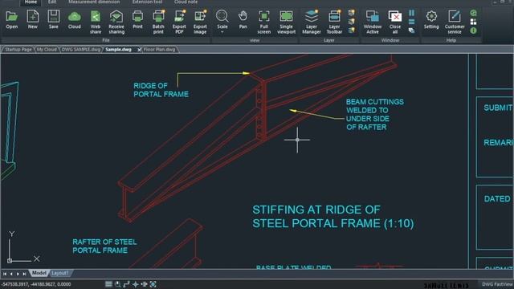Screen dimensions: 514x289
Task: Click the magnifier status bar icon
Action: [118, 284]
